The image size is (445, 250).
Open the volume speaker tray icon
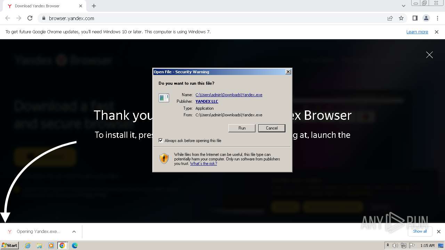[x=395, y=245]
